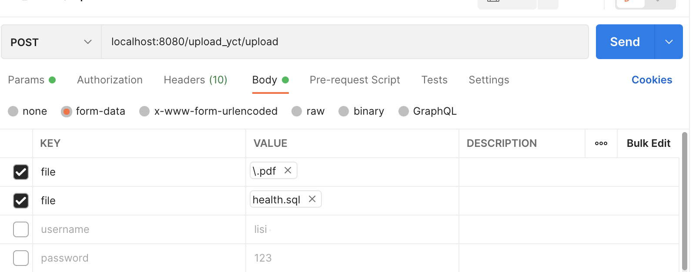Go to the Pre-request Script tab

point(355,80)
